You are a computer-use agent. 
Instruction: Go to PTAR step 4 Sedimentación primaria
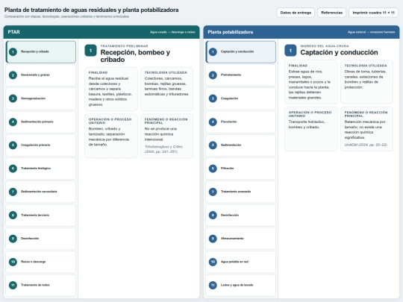point(41,122)
